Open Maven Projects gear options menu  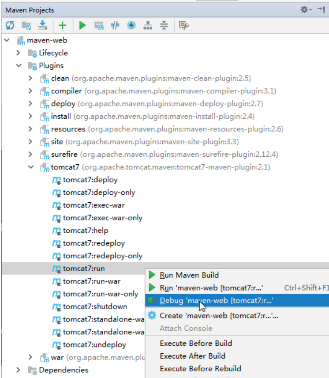point(306,10)
